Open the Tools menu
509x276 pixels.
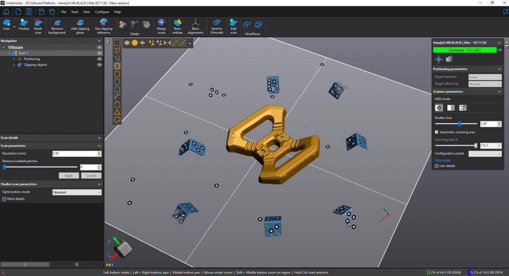[x=75, y=11]
